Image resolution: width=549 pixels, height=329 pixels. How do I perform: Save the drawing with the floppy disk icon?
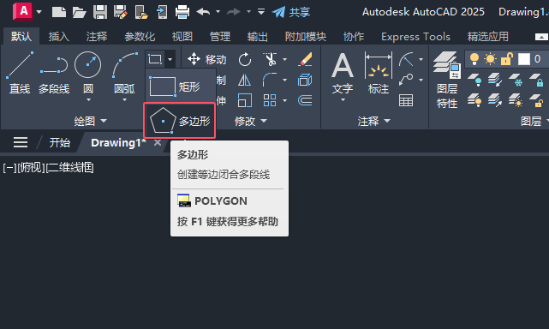pos(100,12)
